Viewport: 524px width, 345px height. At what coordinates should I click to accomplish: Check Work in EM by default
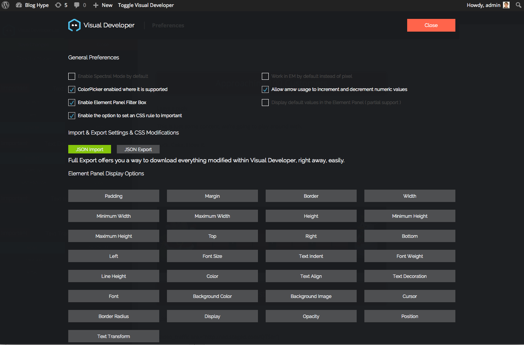265,76
